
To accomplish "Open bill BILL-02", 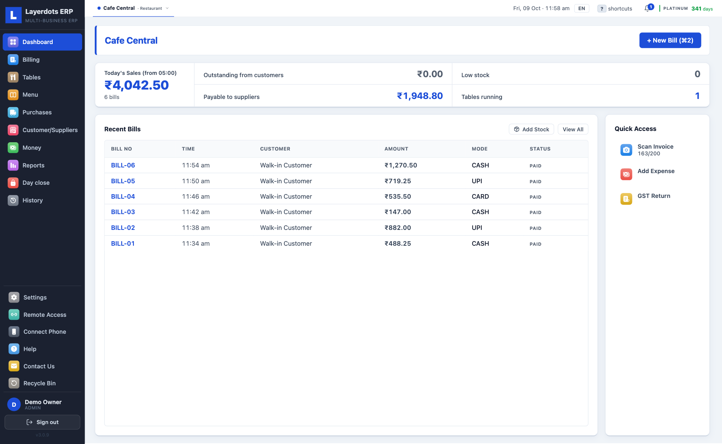I will coord(123,228).
